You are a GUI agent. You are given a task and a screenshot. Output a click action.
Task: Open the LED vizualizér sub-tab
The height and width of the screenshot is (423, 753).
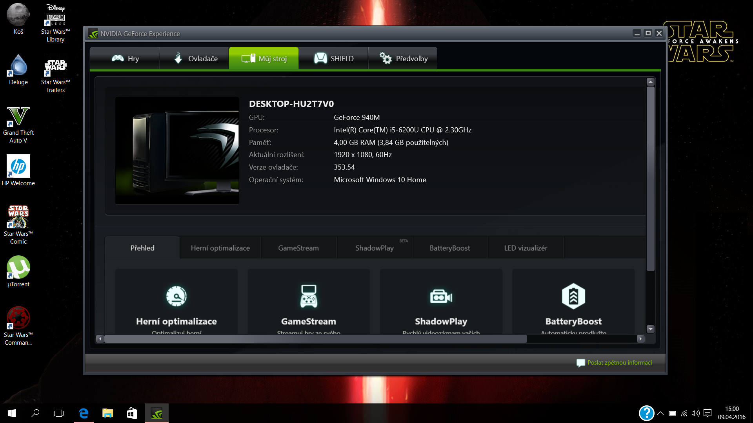click(x=526, y=248)
